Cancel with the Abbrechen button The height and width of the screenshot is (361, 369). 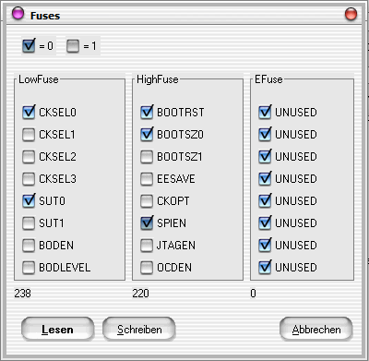point(316,330)
